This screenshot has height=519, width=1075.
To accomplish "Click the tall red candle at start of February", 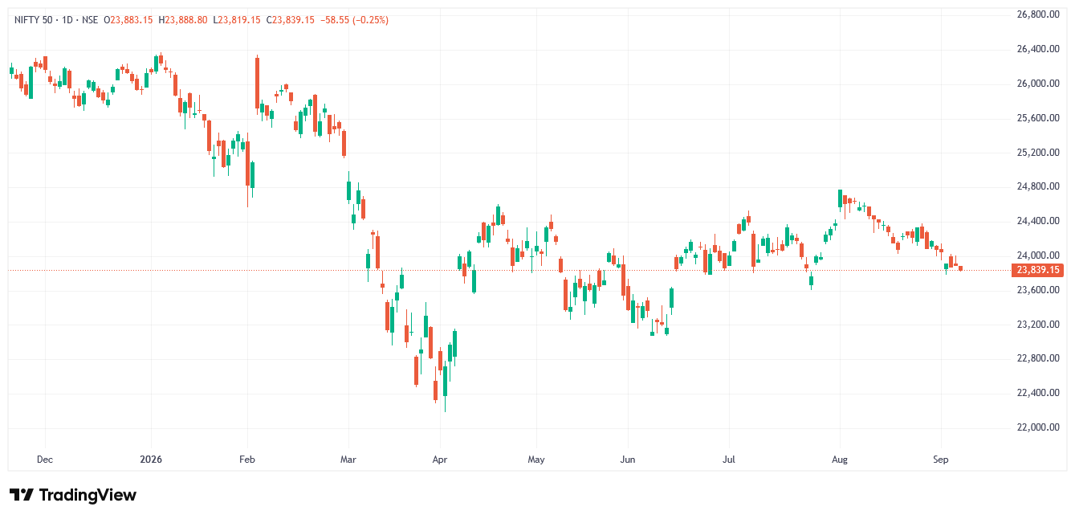I will click(257, 83).
